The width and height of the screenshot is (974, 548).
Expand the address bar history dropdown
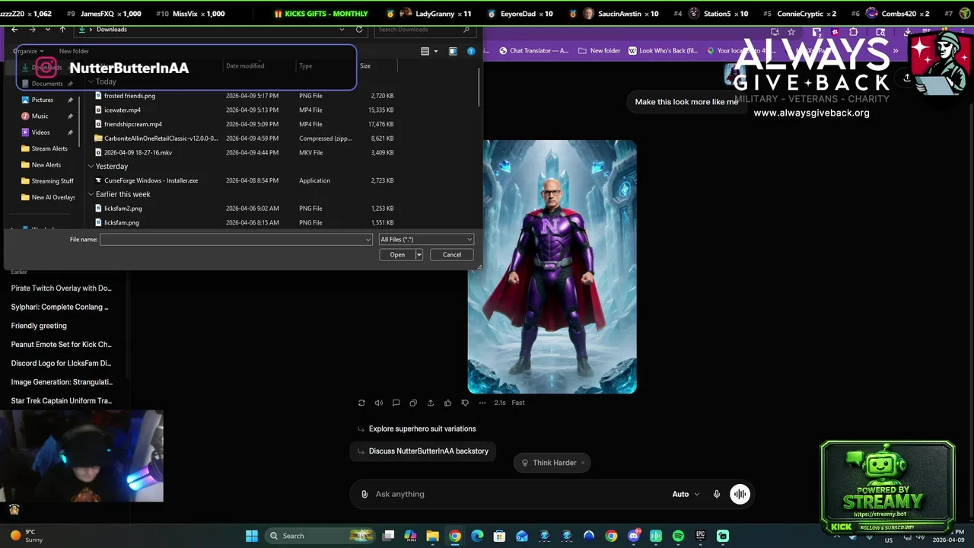(x=342, y=30)
